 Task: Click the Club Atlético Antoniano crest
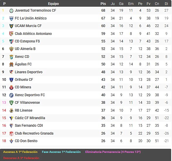[x=11, y=34]
